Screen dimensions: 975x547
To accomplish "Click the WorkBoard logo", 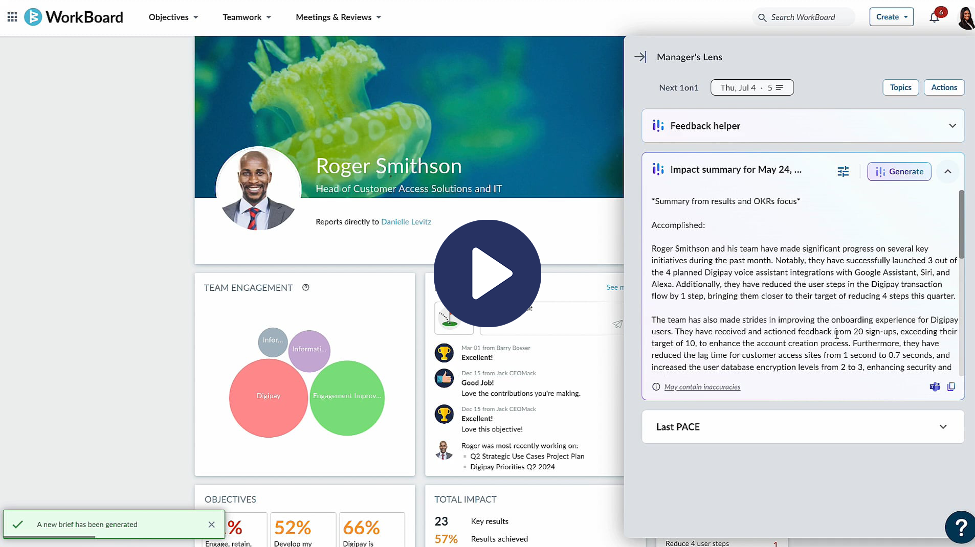I will 74,17.
